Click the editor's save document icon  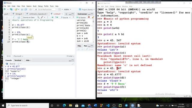pyautogui.click(x=19, y=17)
